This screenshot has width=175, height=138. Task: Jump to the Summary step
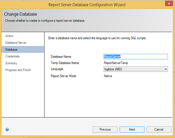(x=11, y=63)
